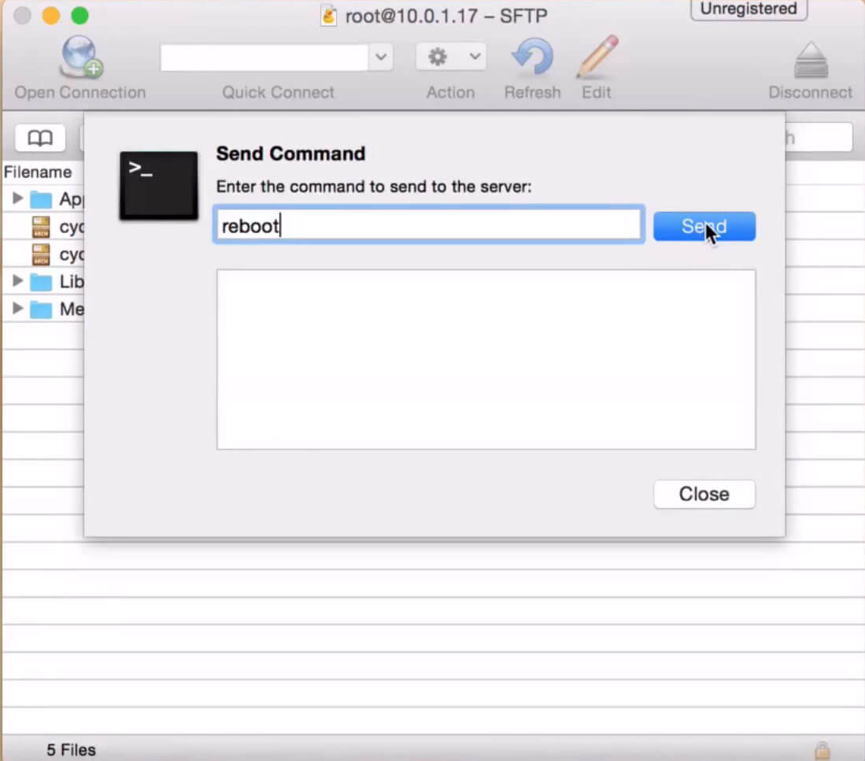Click the terminal prompt icon in dialog
This screenshot has width=865, height=761.
[x=158, y=185]
